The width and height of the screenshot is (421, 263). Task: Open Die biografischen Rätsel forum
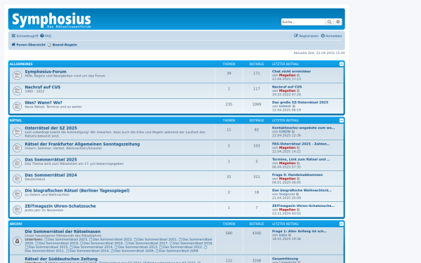77,191
